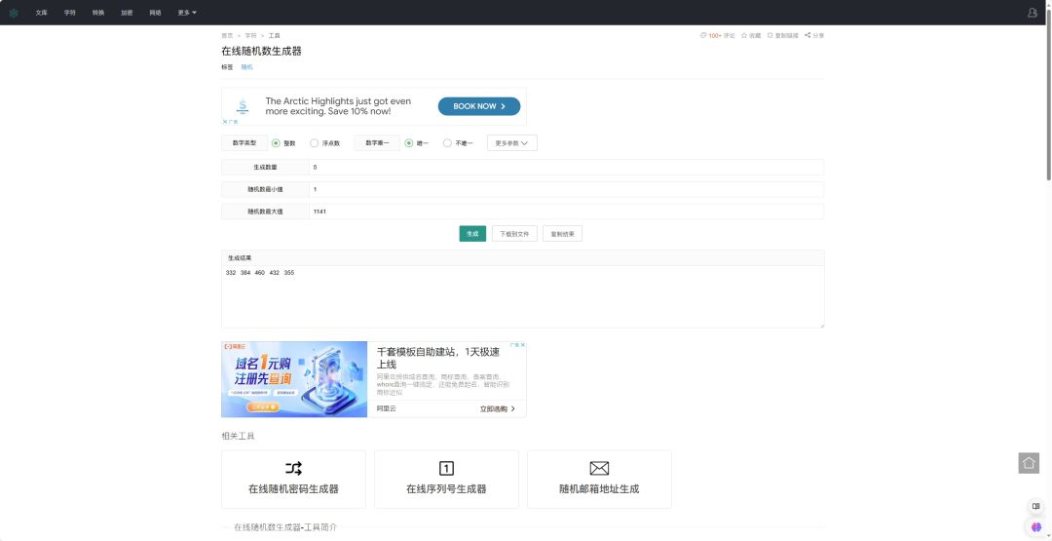
Task: Select the 唯一 radio button
Action: (408, 143)
